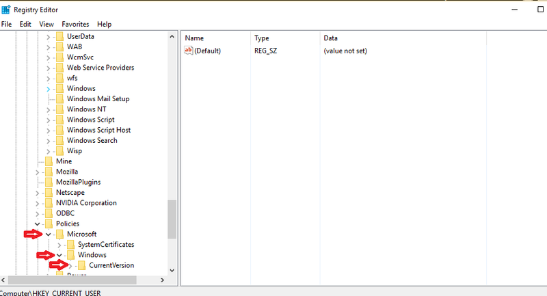Select the (Default) value name

[208, 51]
